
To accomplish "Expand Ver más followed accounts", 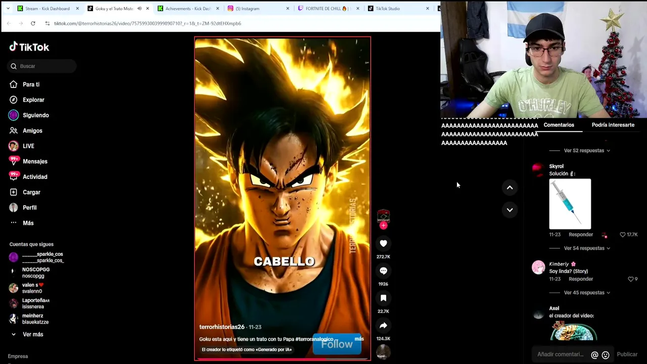I will pos(27,334).
